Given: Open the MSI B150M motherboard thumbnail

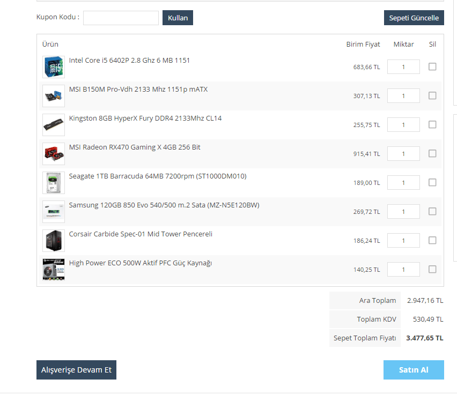Looking at the screenshot, I should (54, 96).
